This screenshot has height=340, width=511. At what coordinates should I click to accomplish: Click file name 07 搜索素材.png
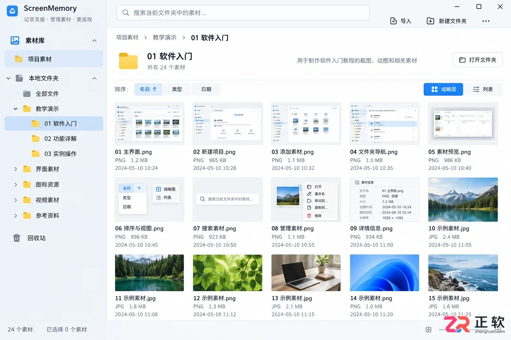[214, 228]
